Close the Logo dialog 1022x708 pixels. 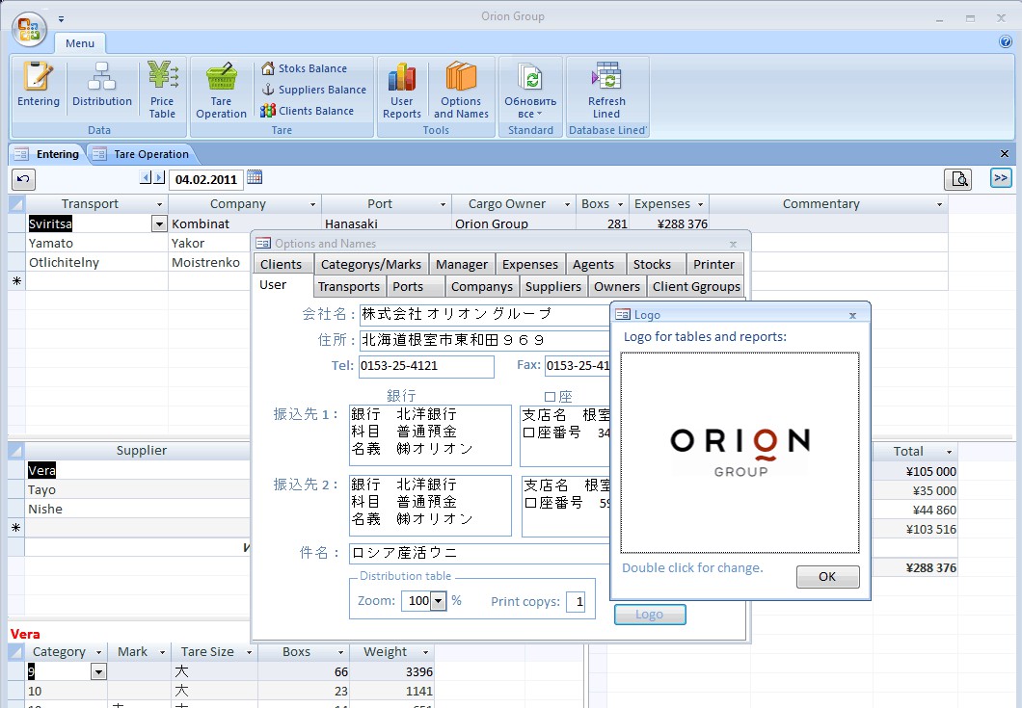pyautogui.click(x=852, y=315)
